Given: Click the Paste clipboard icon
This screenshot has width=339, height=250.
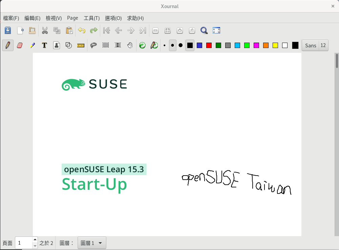Looking at the screenshot, I should click(x=69, y=30).
